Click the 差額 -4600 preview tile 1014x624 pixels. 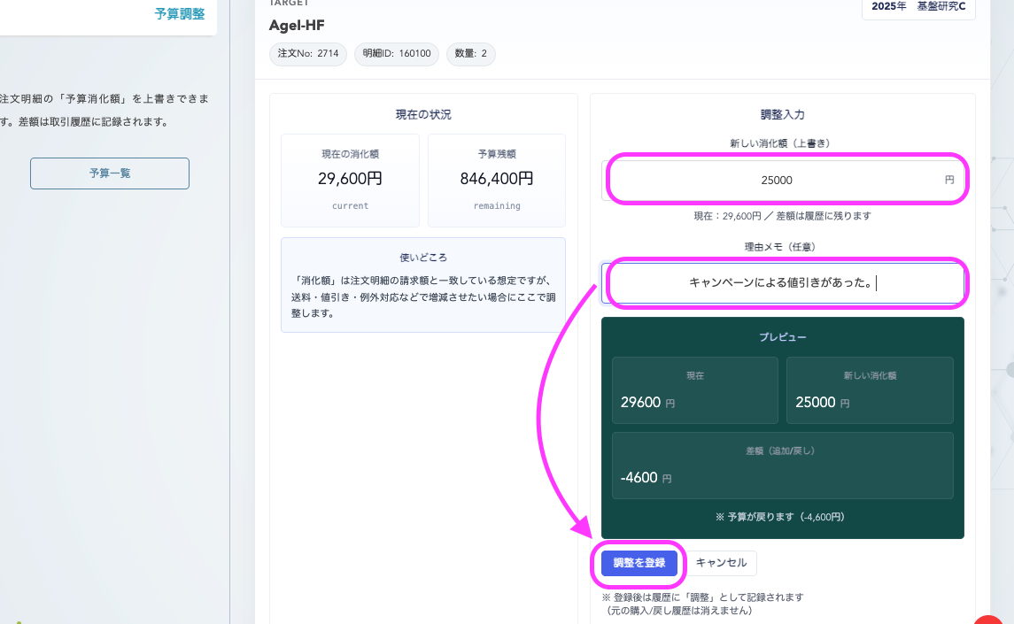782,466
